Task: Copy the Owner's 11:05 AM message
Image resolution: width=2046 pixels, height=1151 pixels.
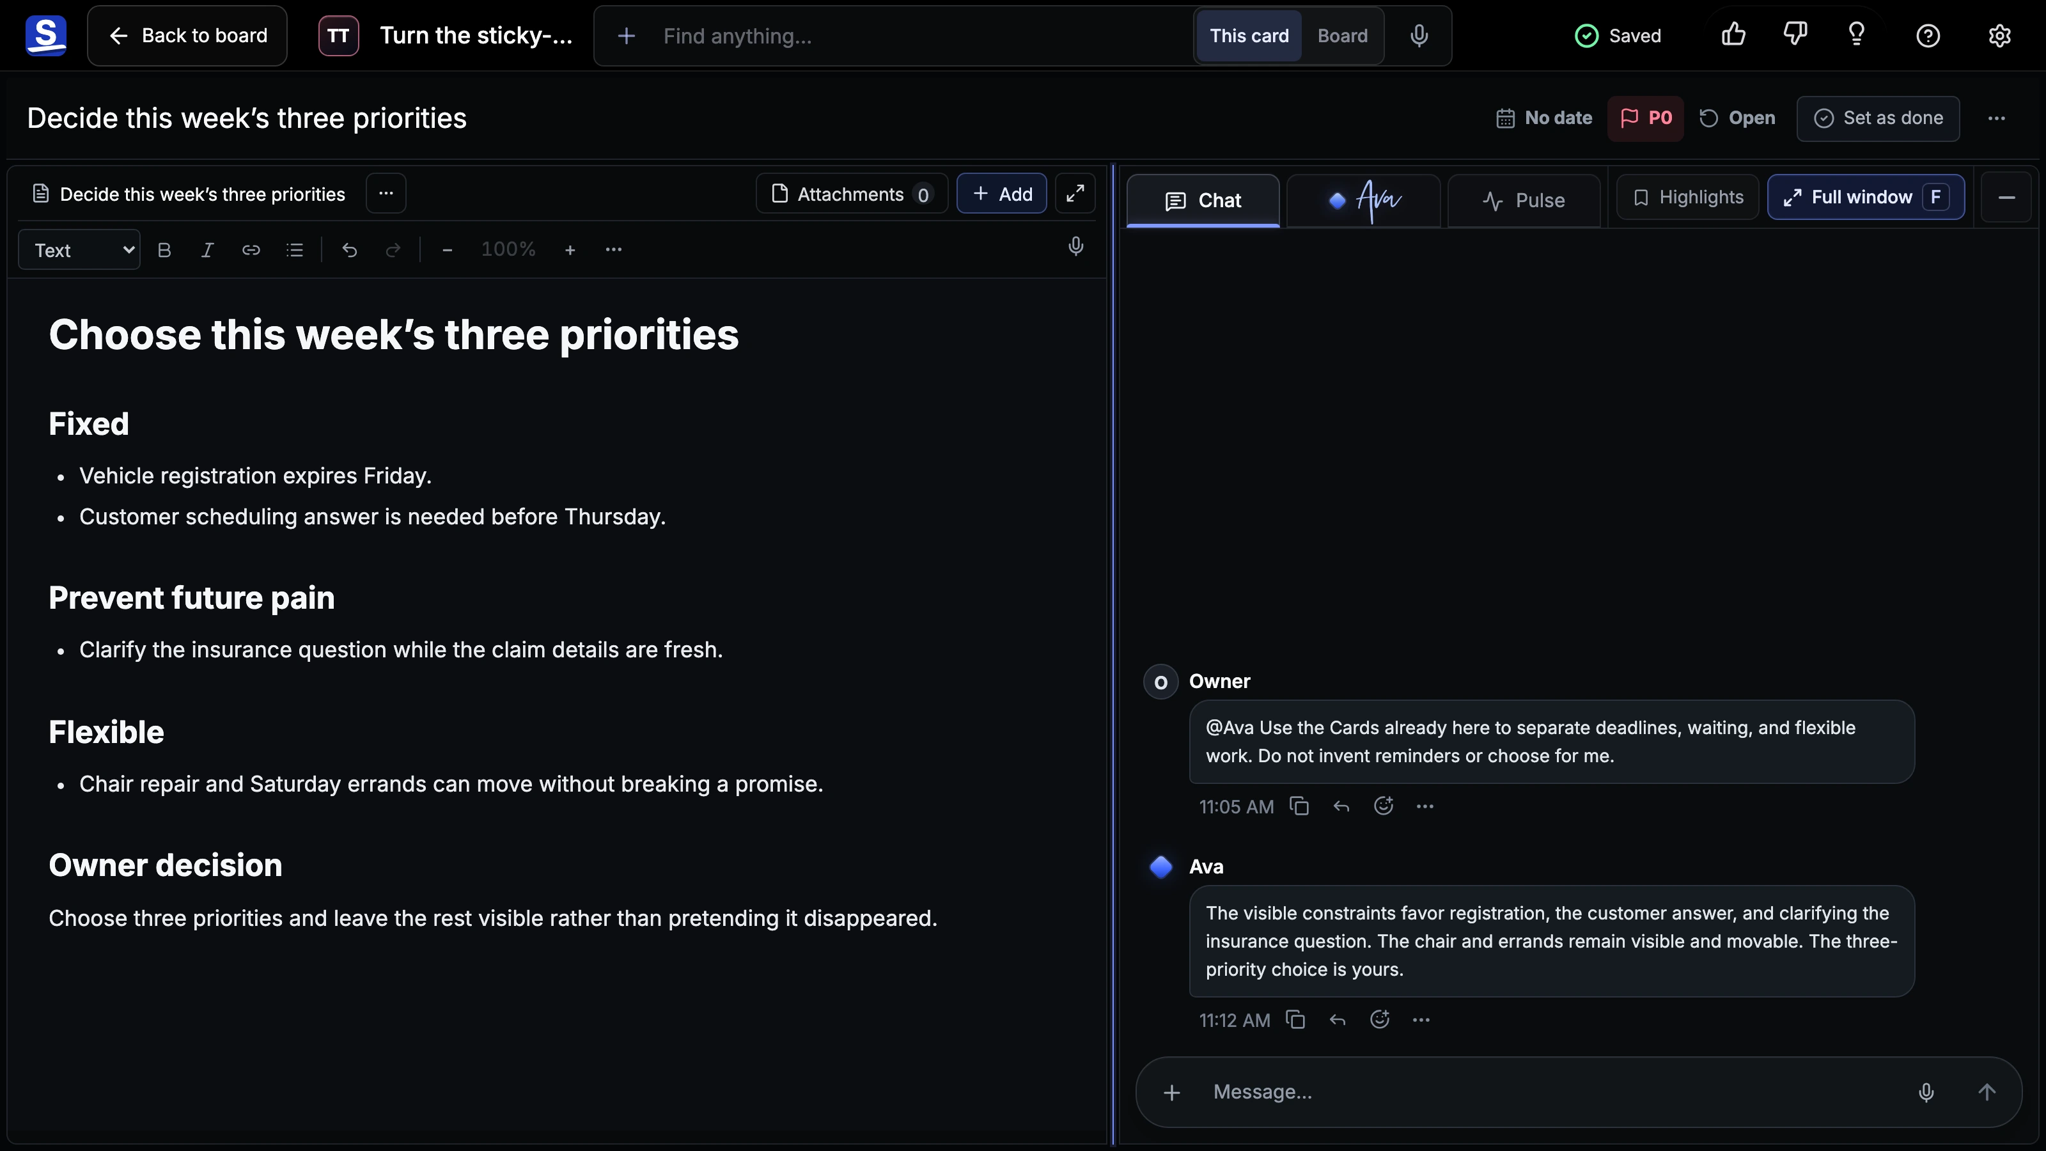Action: 1299,806
